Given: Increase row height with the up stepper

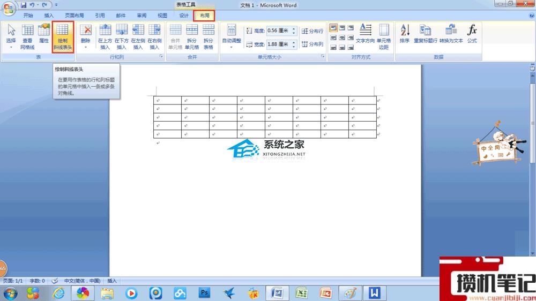Looking at the screenshot, I should [x=294, y=29].
